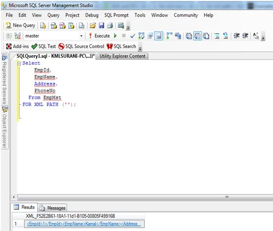Click the editor horizontal scrollbar left arrow
Viewport: 273px width, 231px height.
pos(14,197)
